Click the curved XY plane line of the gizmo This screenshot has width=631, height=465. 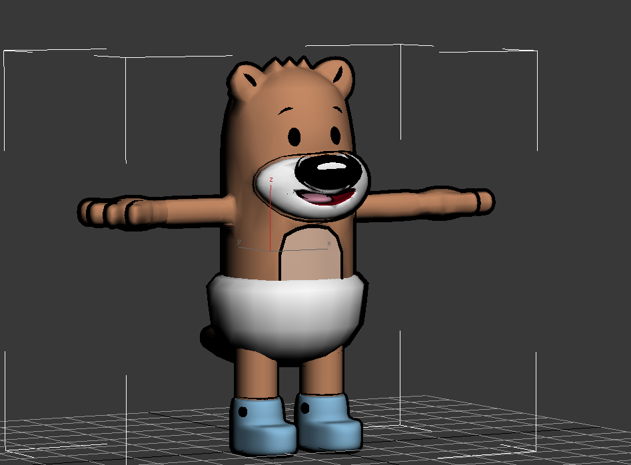(x=293, y=249)
